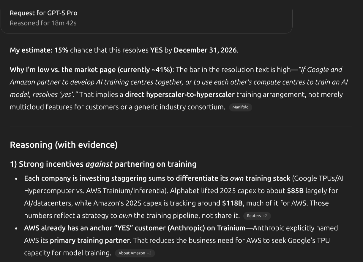Click the bullet before "AWS already has an anchor"
This screenshot has width=363, height=262.
tap(17, 228)
